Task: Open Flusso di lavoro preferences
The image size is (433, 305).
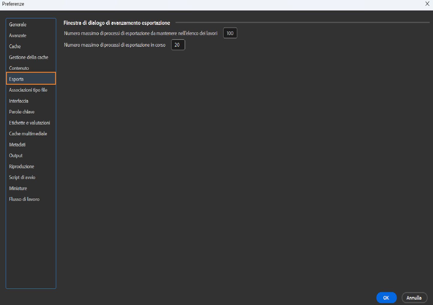Action: coord(31,199)
